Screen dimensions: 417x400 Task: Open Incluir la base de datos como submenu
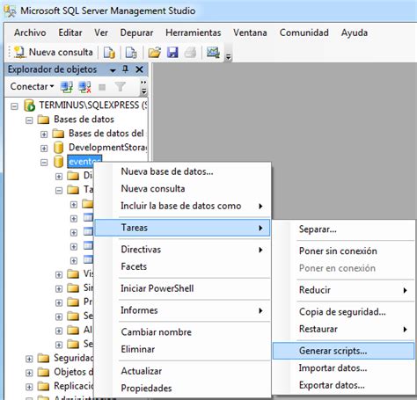(x=182, y=206)
